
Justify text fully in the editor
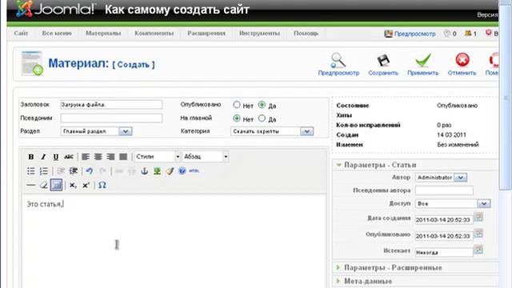123,157
